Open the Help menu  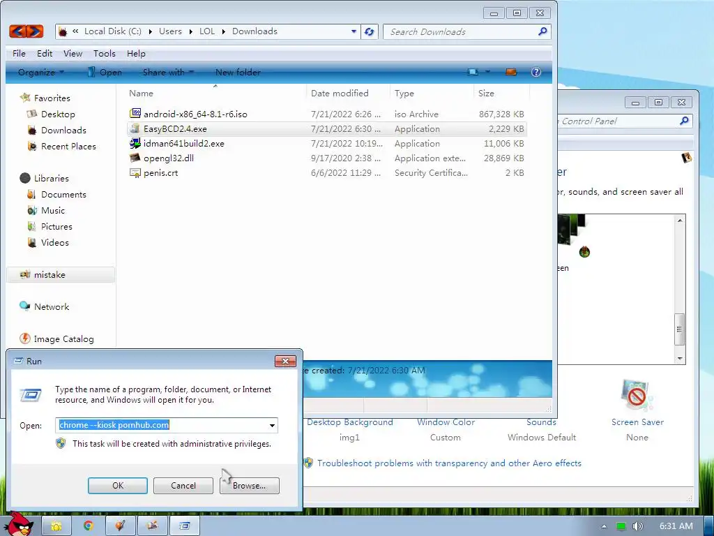[136, 53]
